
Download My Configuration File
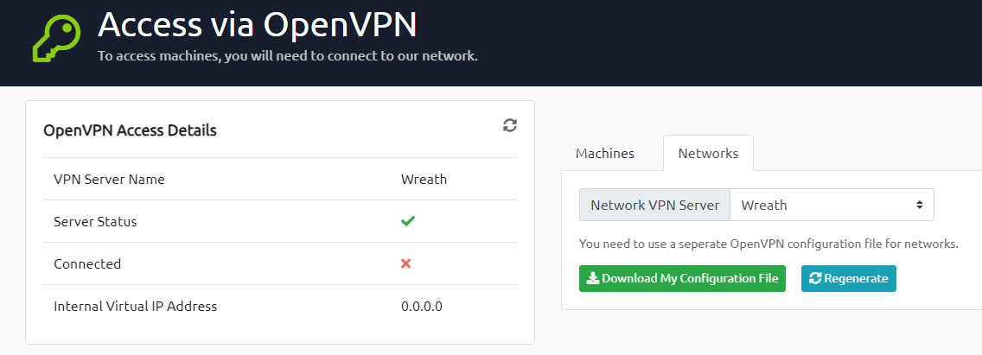(682, 279)
